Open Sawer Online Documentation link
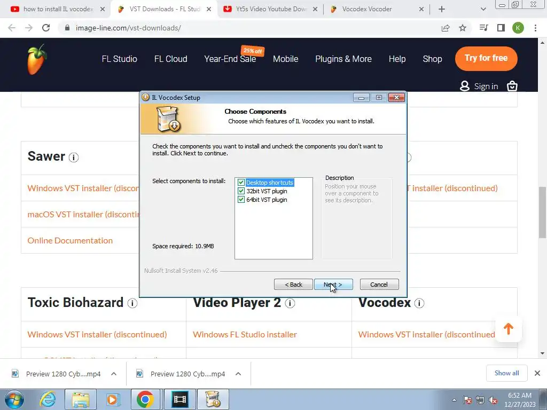The width and height of the screenshot is (547, 410). (70, 241)
